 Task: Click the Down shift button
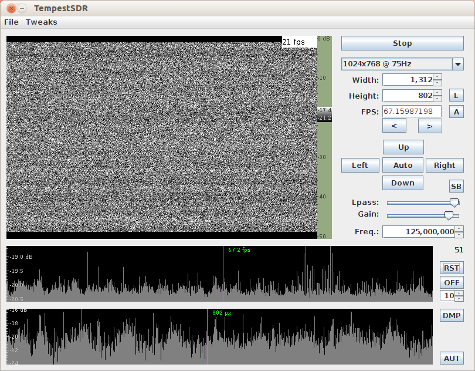403,183
